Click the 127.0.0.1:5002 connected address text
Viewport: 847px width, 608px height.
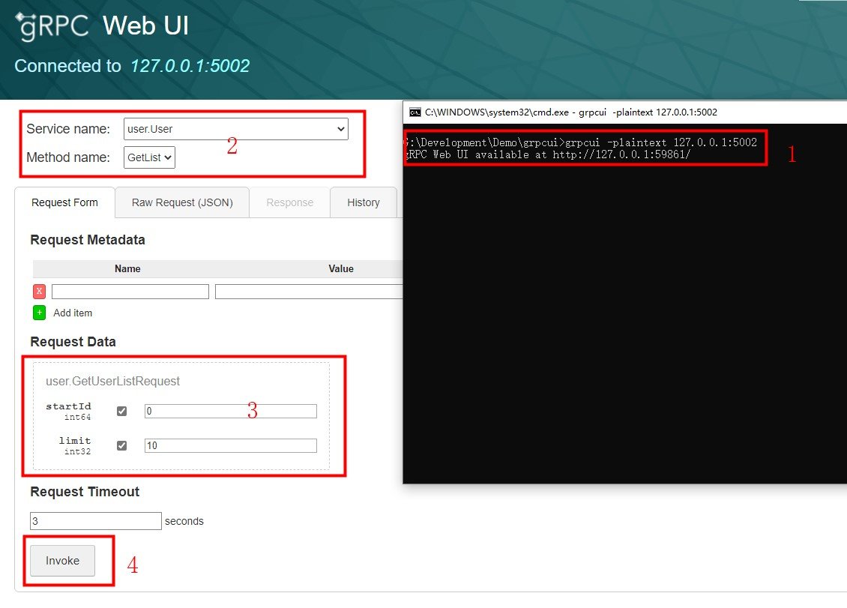pyautogui.click(x=190, y=66)
